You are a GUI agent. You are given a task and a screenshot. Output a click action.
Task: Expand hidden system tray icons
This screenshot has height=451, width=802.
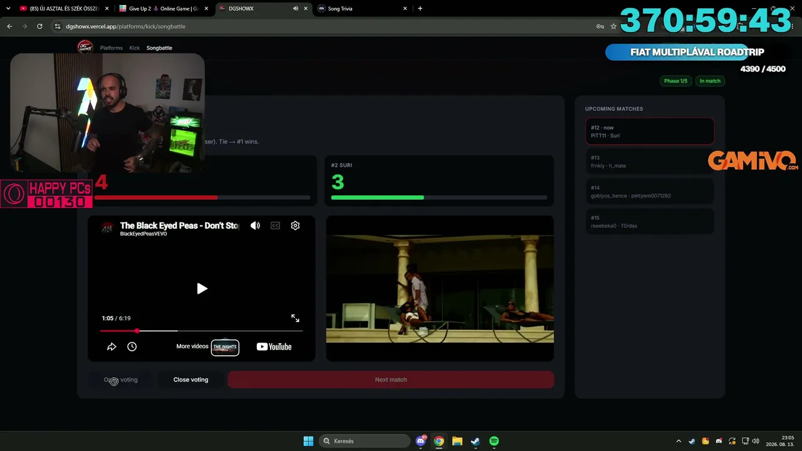(679, 441)
